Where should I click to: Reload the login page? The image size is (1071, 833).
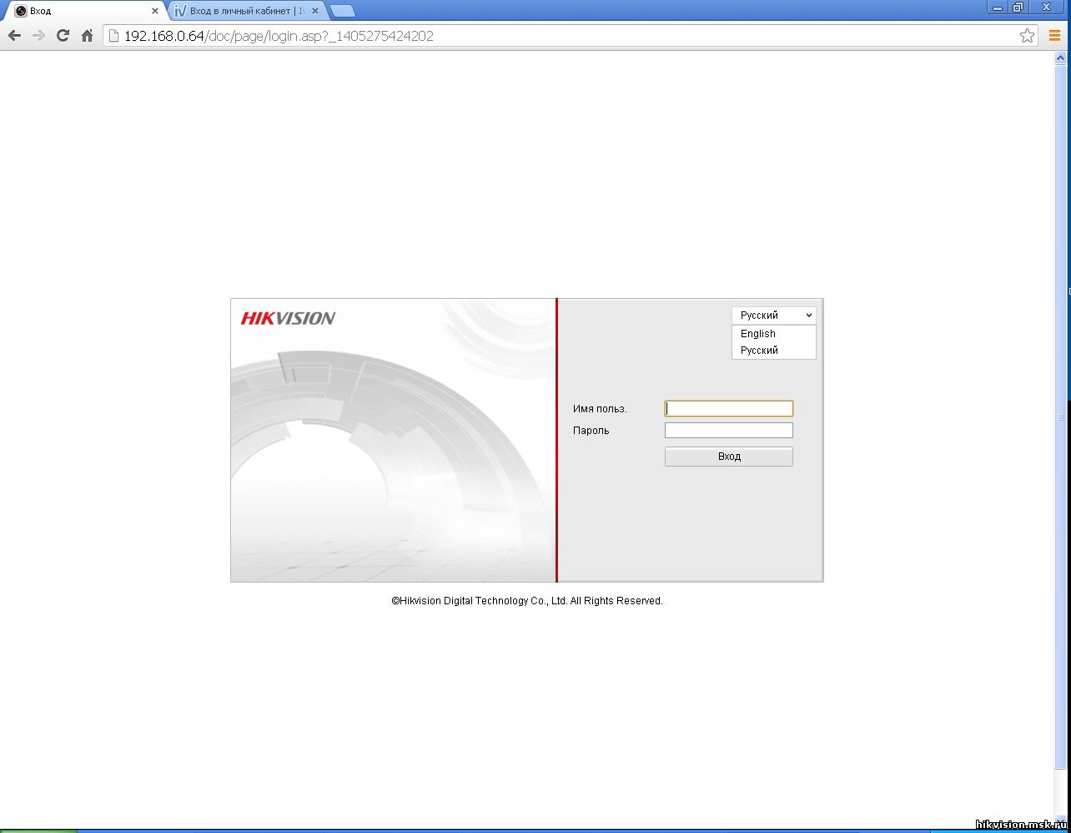[63, 36]
